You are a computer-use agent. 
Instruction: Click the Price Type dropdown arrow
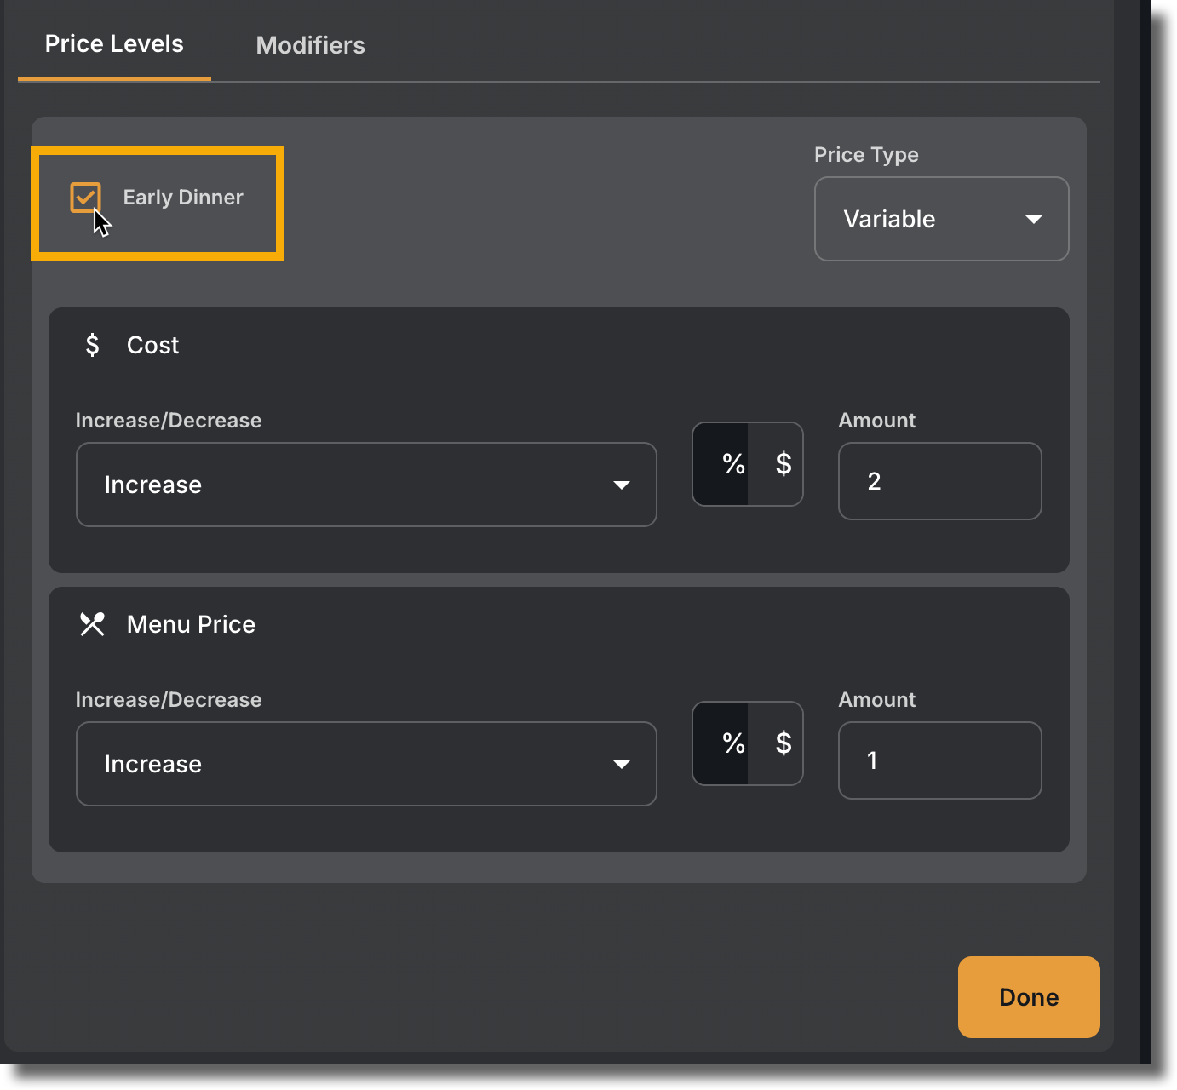(1034, 220)
